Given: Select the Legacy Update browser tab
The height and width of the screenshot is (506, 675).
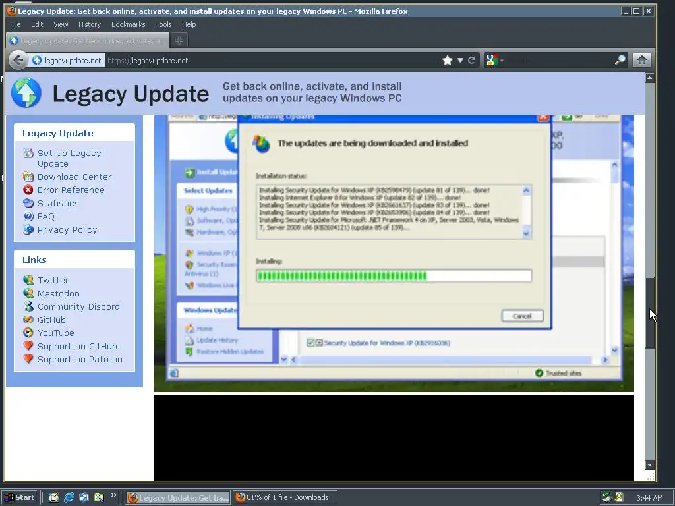Looking at the screenshot, I should point(88,40).
